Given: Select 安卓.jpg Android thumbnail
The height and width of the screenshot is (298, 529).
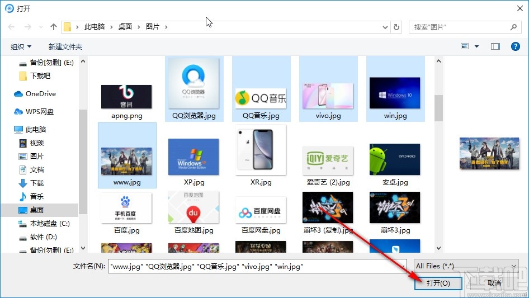Looking at the screenshot, I should point(395,159).
